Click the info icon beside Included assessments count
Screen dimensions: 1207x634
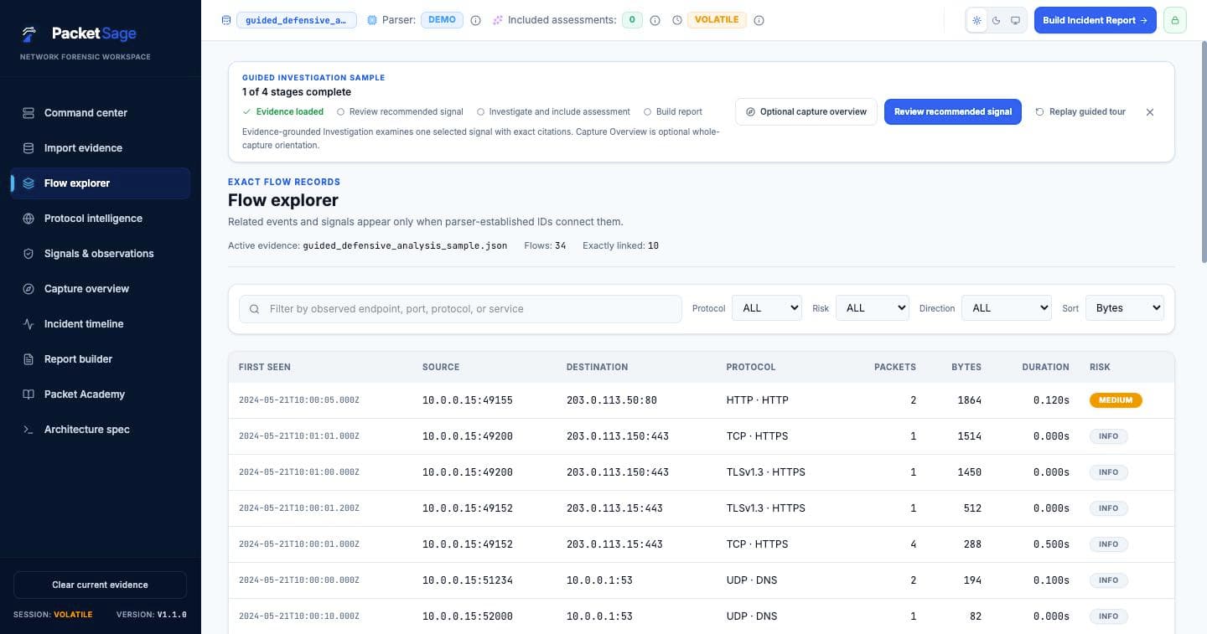[655, 20]
